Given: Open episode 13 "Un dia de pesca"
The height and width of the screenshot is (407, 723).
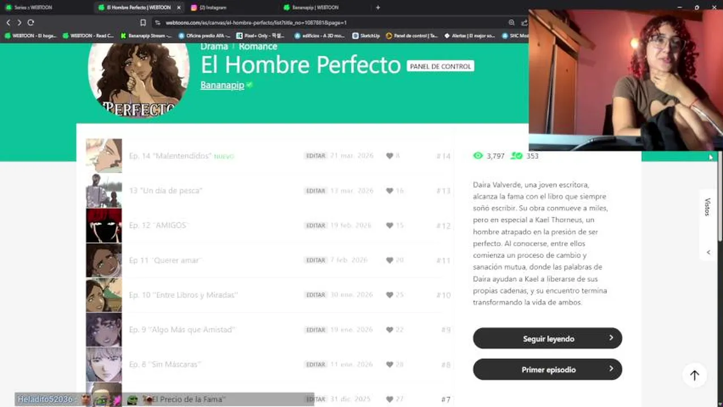Looking at the screenshot, I should pos(165,190).
